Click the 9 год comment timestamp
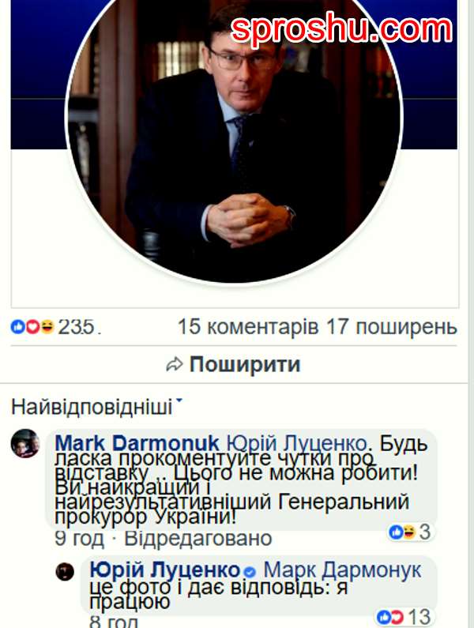Image resolution: width=474 pixels, height=628 pixels. pos(79,539)
